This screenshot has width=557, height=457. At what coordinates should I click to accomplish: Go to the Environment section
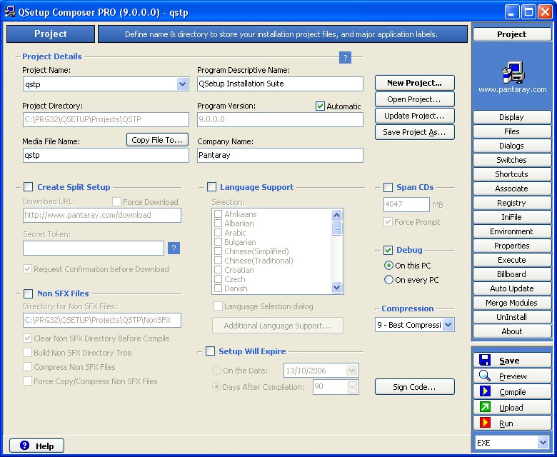[x=511, y=231]
